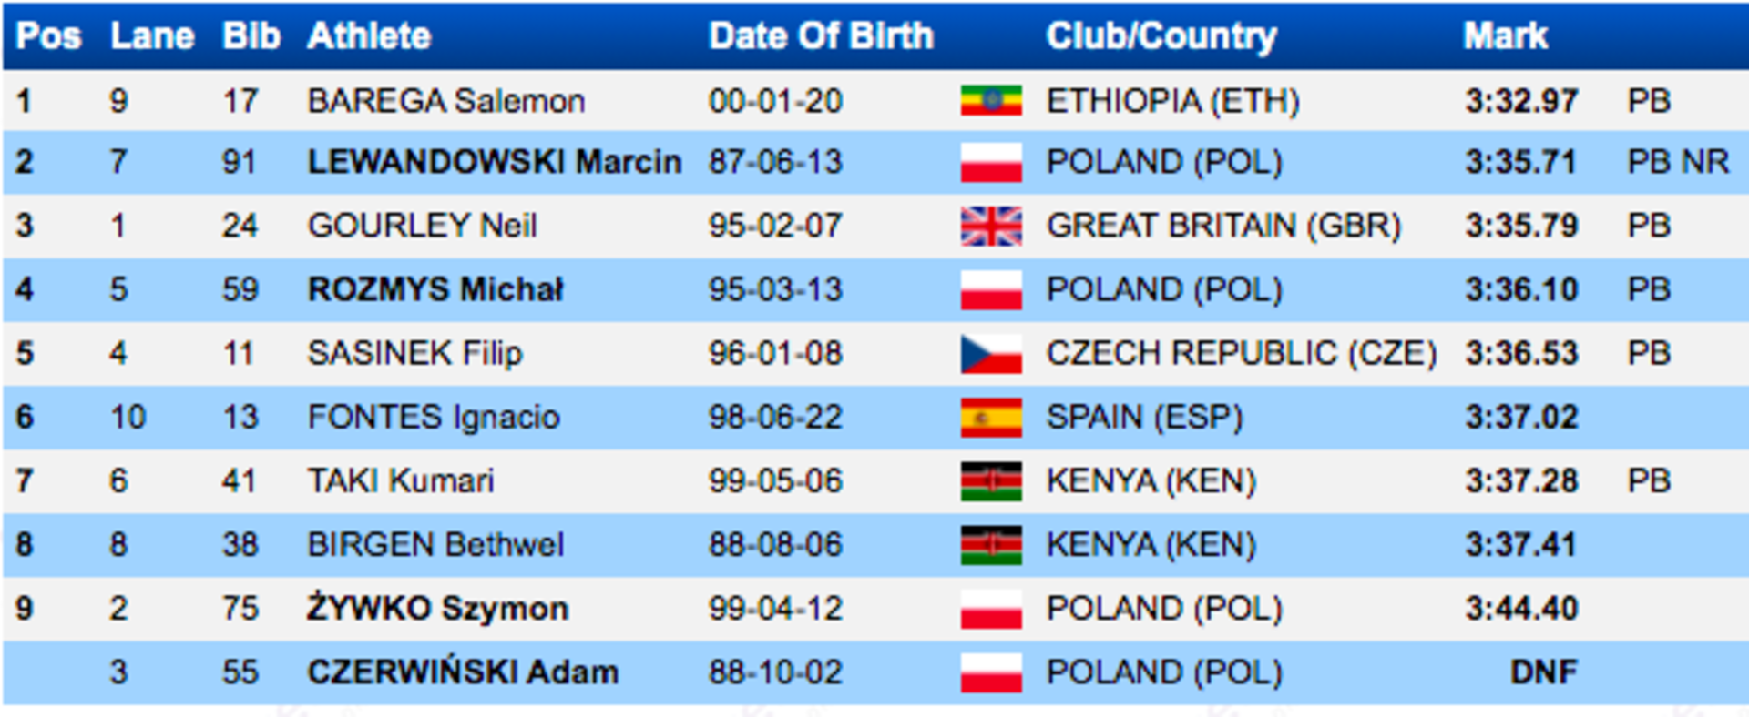The image size is (1749, 717).
Task: Open athlete ROZMYS Michał
Action: (436, 289)
